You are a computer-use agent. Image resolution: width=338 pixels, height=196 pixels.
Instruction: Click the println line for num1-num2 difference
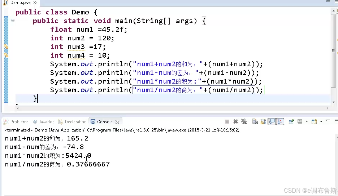(154, 73)
